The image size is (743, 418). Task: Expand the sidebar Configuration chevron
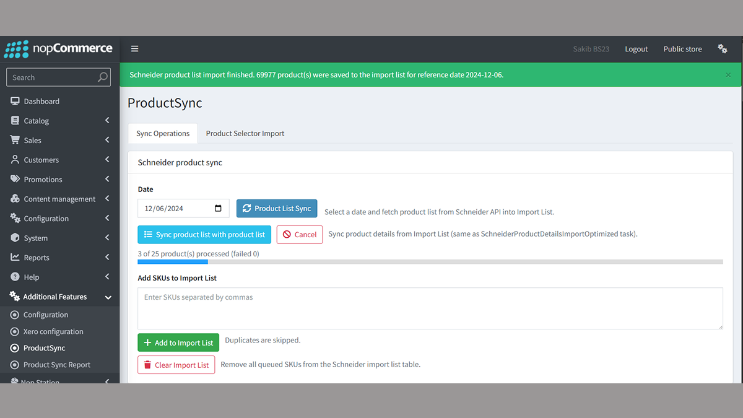click(x=107, y=218)
